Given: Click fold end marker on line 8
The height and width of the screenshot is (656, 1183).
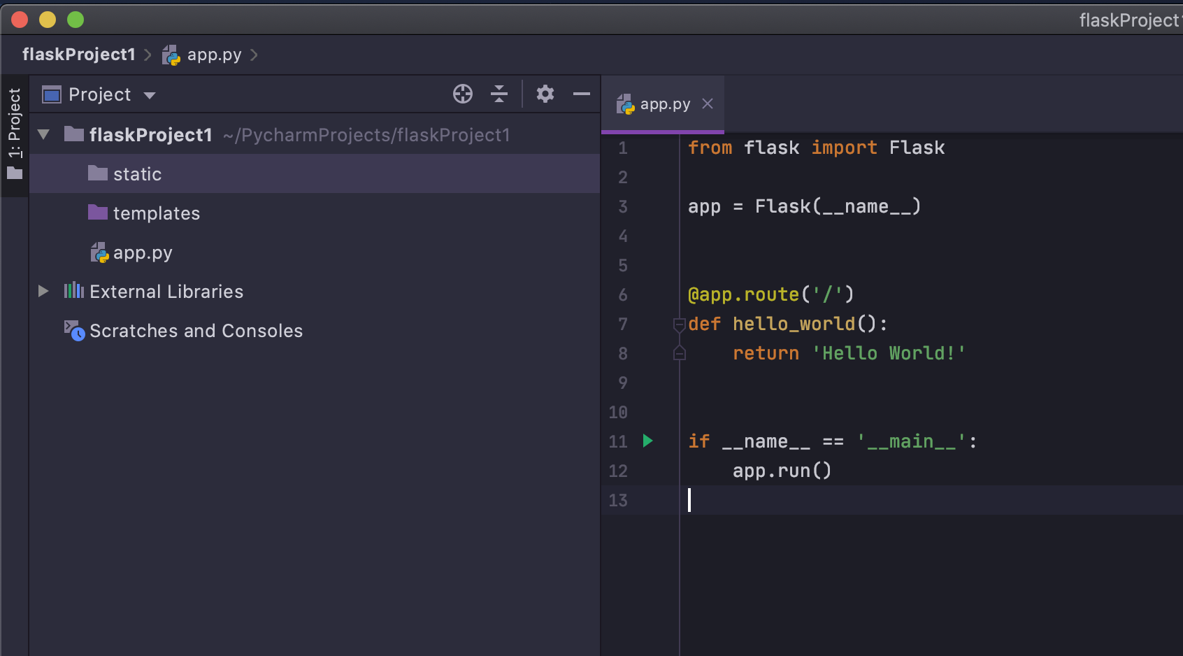Looking at the screenshot, I should point(679,354).
